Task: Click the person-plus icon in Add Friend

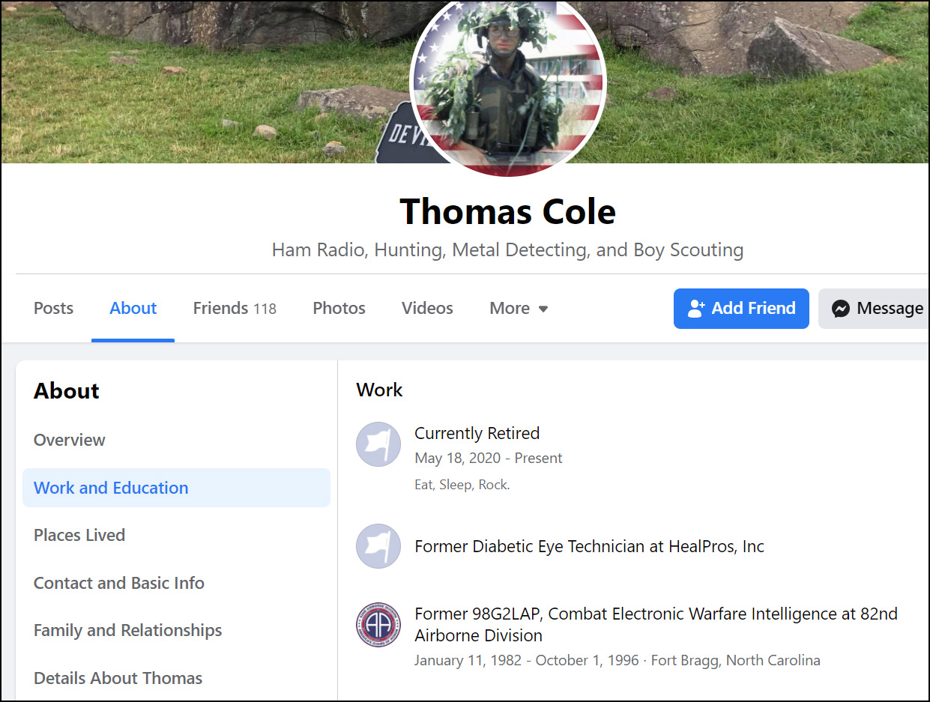Action: pyautogui.click(x=696, y=309)
